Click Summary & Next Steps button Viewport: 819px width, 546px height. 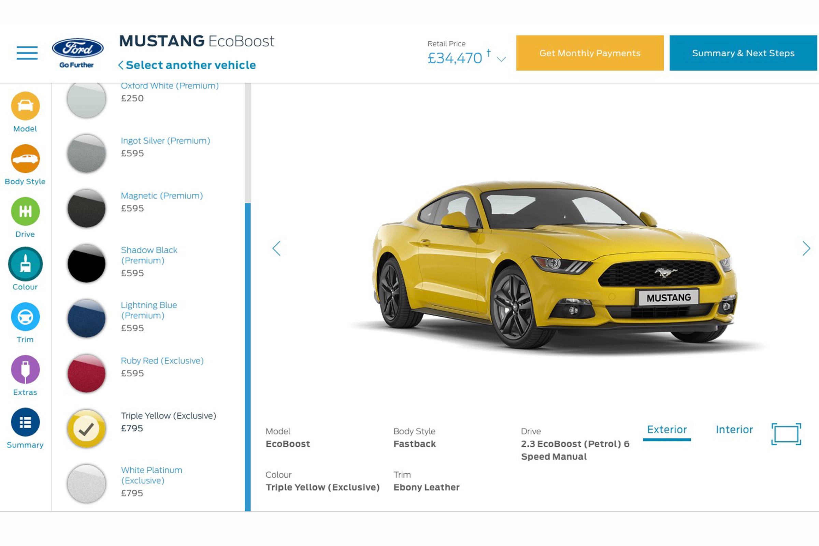(743, 53)
